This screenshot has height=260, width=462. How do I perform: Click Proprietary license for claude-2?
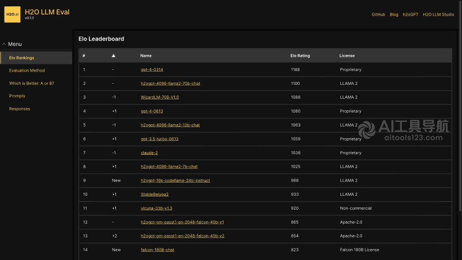tap(351, 153)
